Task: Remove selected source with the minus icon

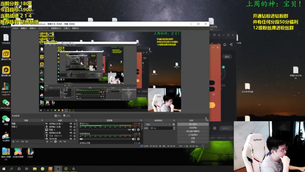Action: coord(51,141)
